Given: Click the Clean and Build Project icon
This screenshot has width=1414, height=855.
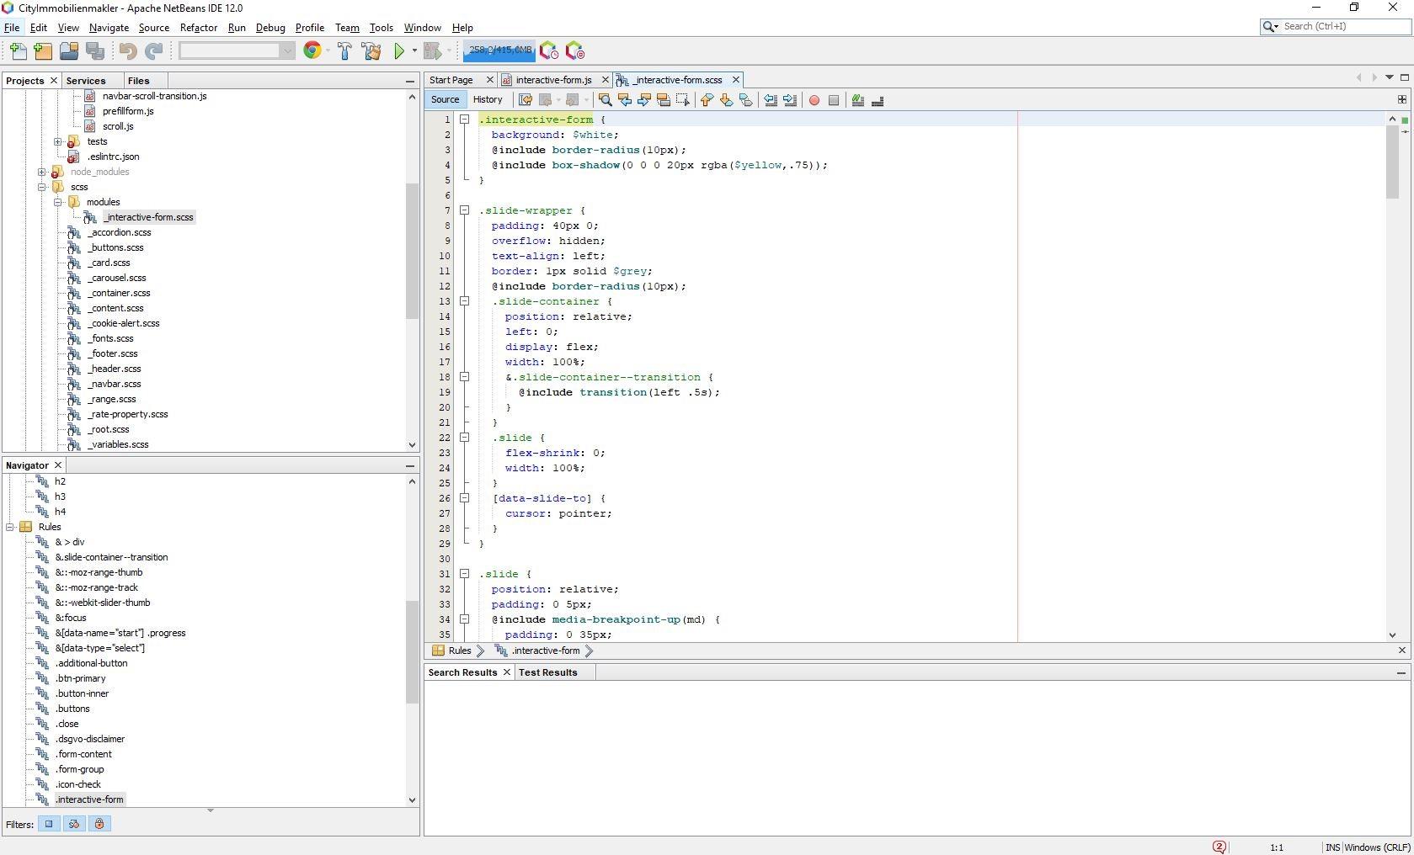Looking at the screenshot, I should [371, 51].
